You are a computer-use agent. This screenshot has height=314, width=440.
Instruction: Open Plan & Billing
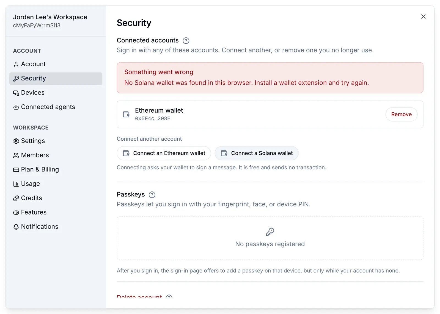[x=56, y=169]
